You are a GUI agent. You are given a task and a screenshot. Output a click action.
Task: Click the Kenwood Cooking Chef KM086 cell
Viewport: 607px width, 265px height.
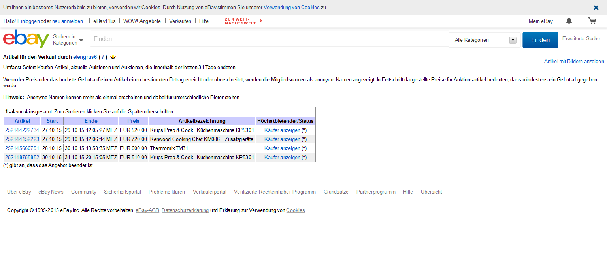pos(202,139)
